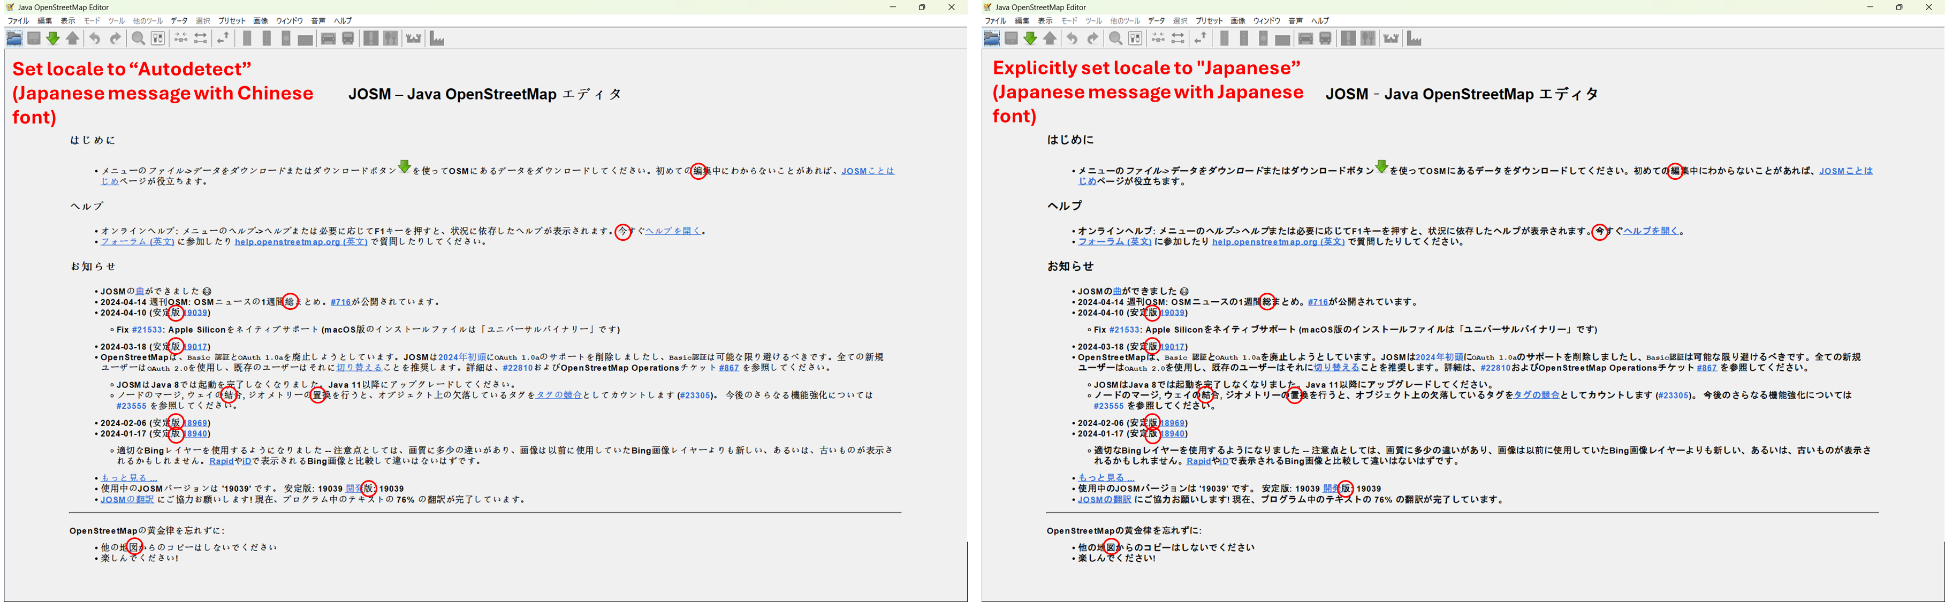Click the 2024年初頭 link in left window
This screenshot has height=602, width=1945.
pyautogui.click(x=462, y=357)
